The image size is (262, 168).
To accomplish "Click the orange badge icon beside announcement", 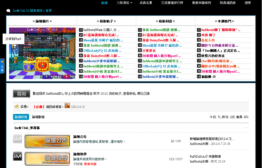I will pyautogui.click(x=67, y=105).
